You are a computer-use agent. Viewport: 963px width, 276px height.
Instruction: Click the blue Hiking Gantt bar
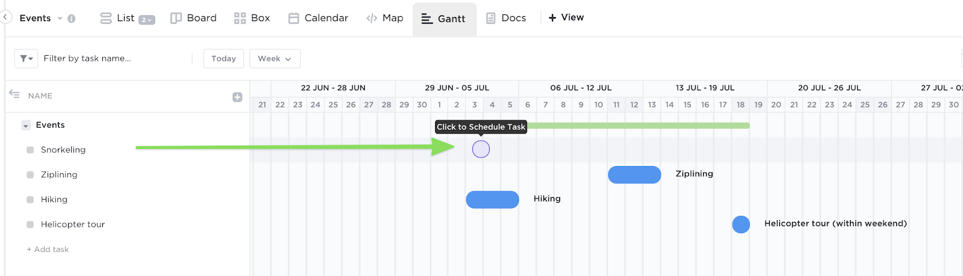pos(492,200)
